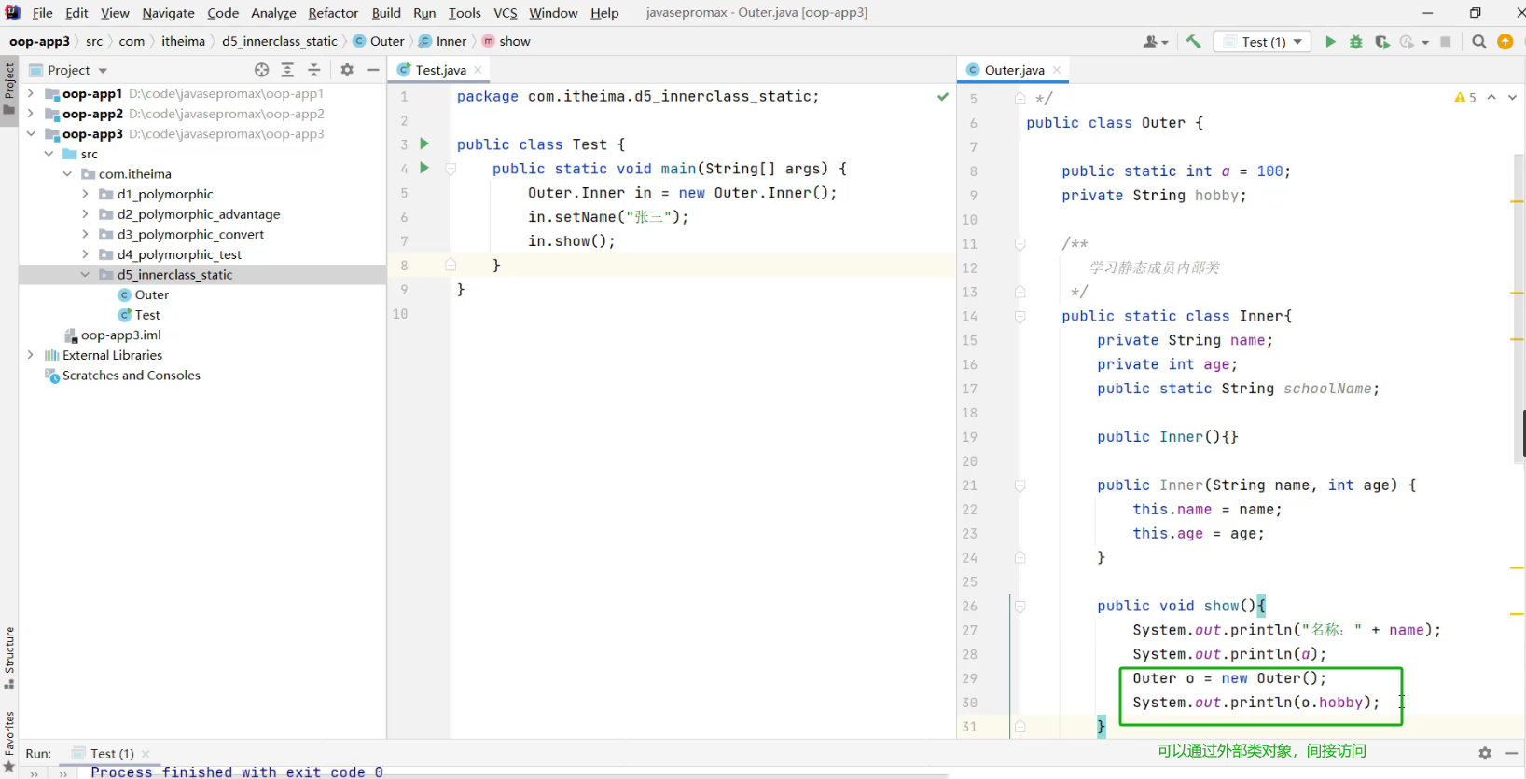Hide the Run tool window
Viewport: 1526px width, 779px height.
click(x=1512, y=753)
